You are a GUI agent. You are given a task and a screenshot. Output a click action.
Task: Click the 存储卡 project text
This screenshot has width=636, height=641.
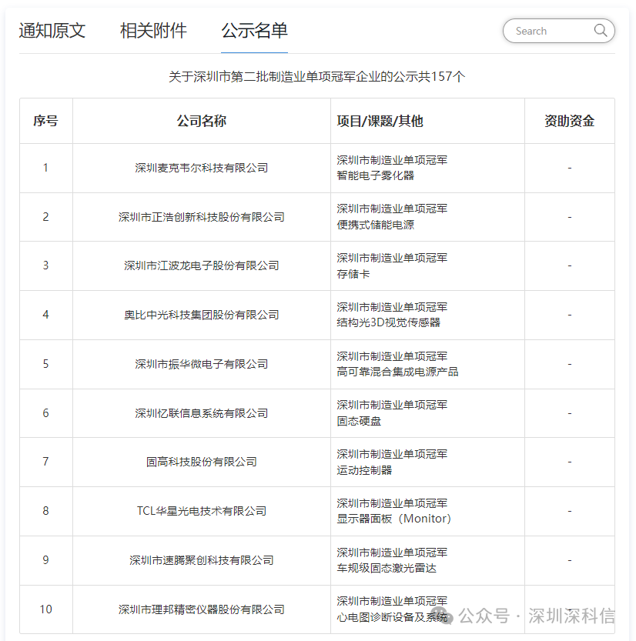(x=353, y=274)
